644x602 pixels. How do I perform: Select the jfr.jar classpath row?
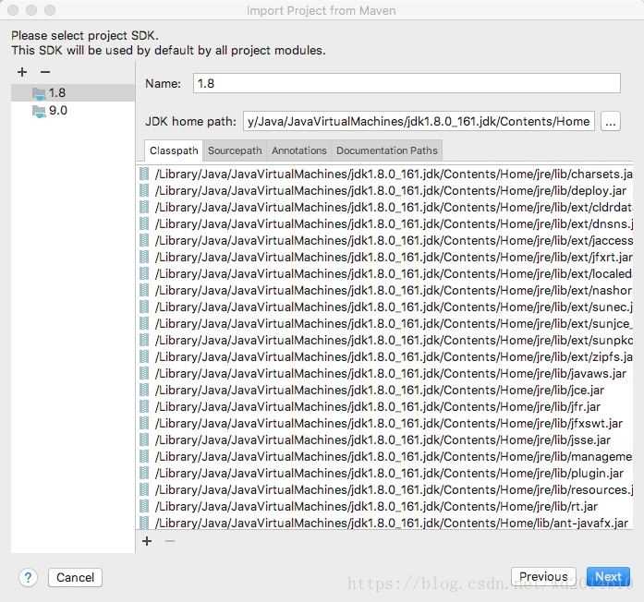click(x=384, y=406)
